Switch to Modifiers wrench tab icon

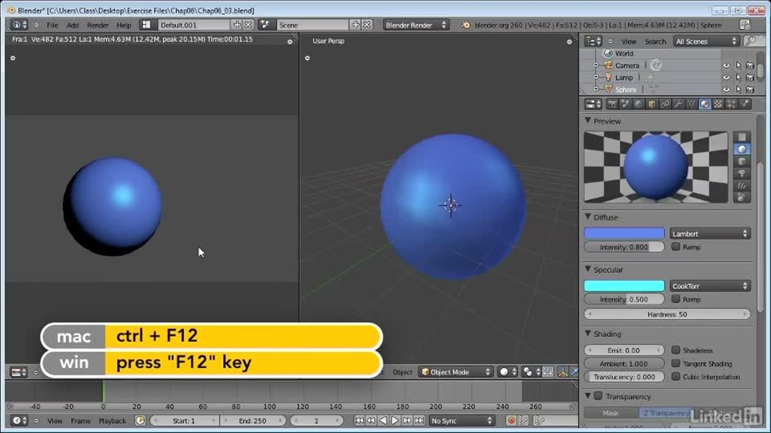tap(678, 104)
